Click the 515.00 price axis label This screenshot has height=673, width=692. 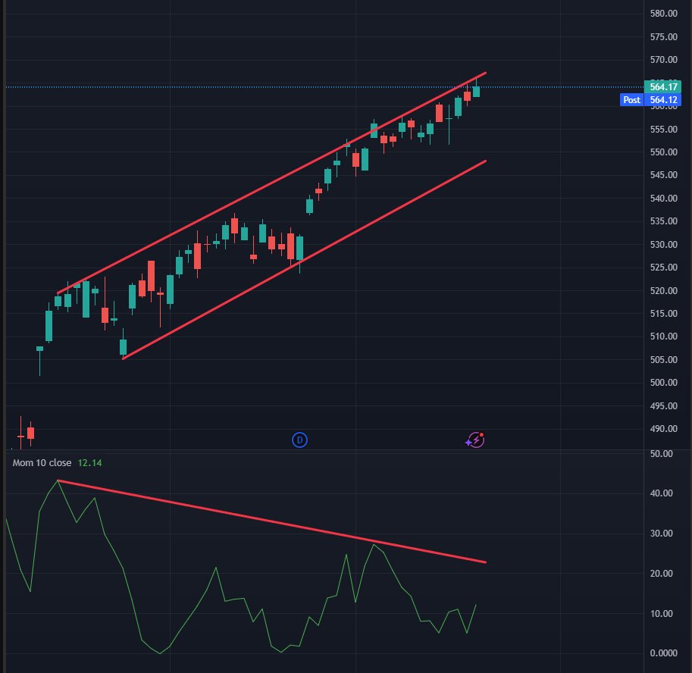pos(663,313)
